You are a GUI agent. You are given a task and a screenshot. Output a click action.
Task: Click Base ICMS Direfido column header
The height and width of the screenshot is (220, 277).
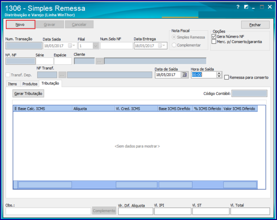point(176,109)
